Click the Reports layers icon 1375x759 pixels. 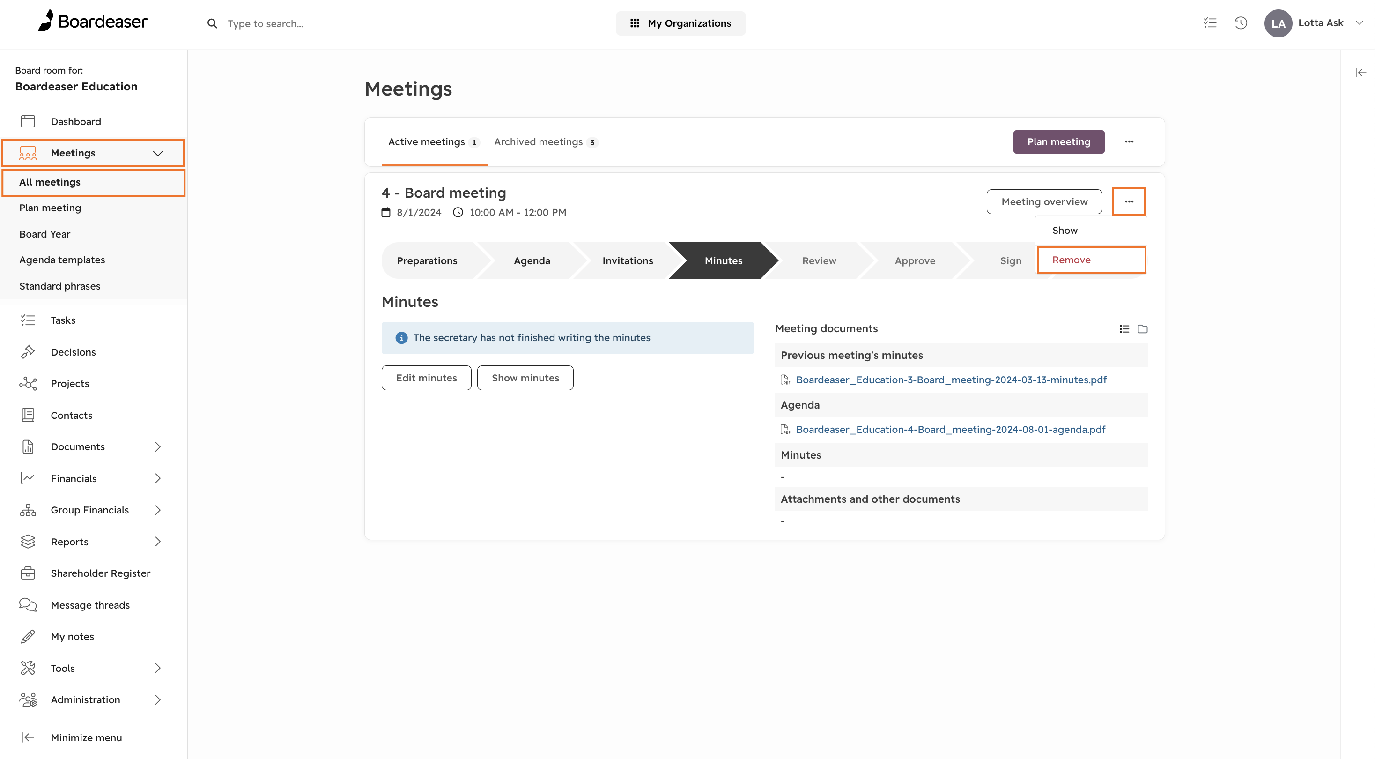click(28, 542)
